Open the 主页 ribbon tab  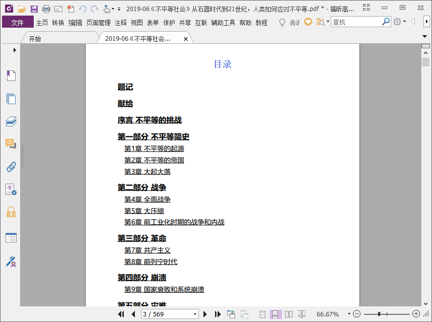point(42,23)
